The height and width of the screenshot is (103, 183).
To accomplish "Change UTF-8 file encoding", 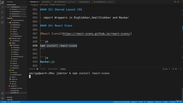I will point(141,102).
